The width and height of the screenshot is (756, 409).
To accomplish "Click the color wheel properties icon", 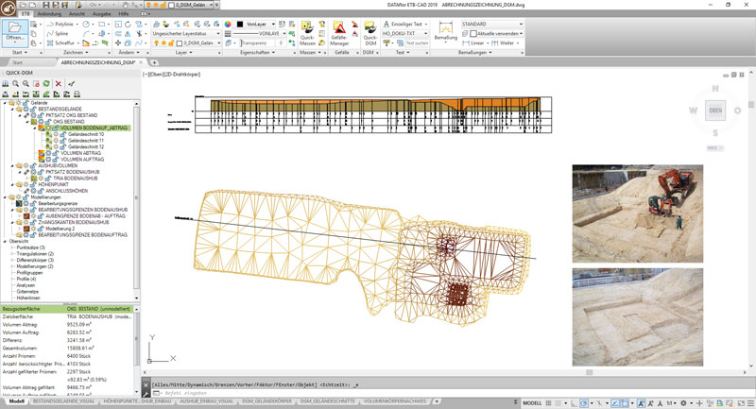I will 228,25.
